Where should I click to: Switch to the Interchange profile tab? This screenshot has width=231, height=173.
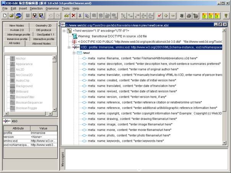pos(19,34)
